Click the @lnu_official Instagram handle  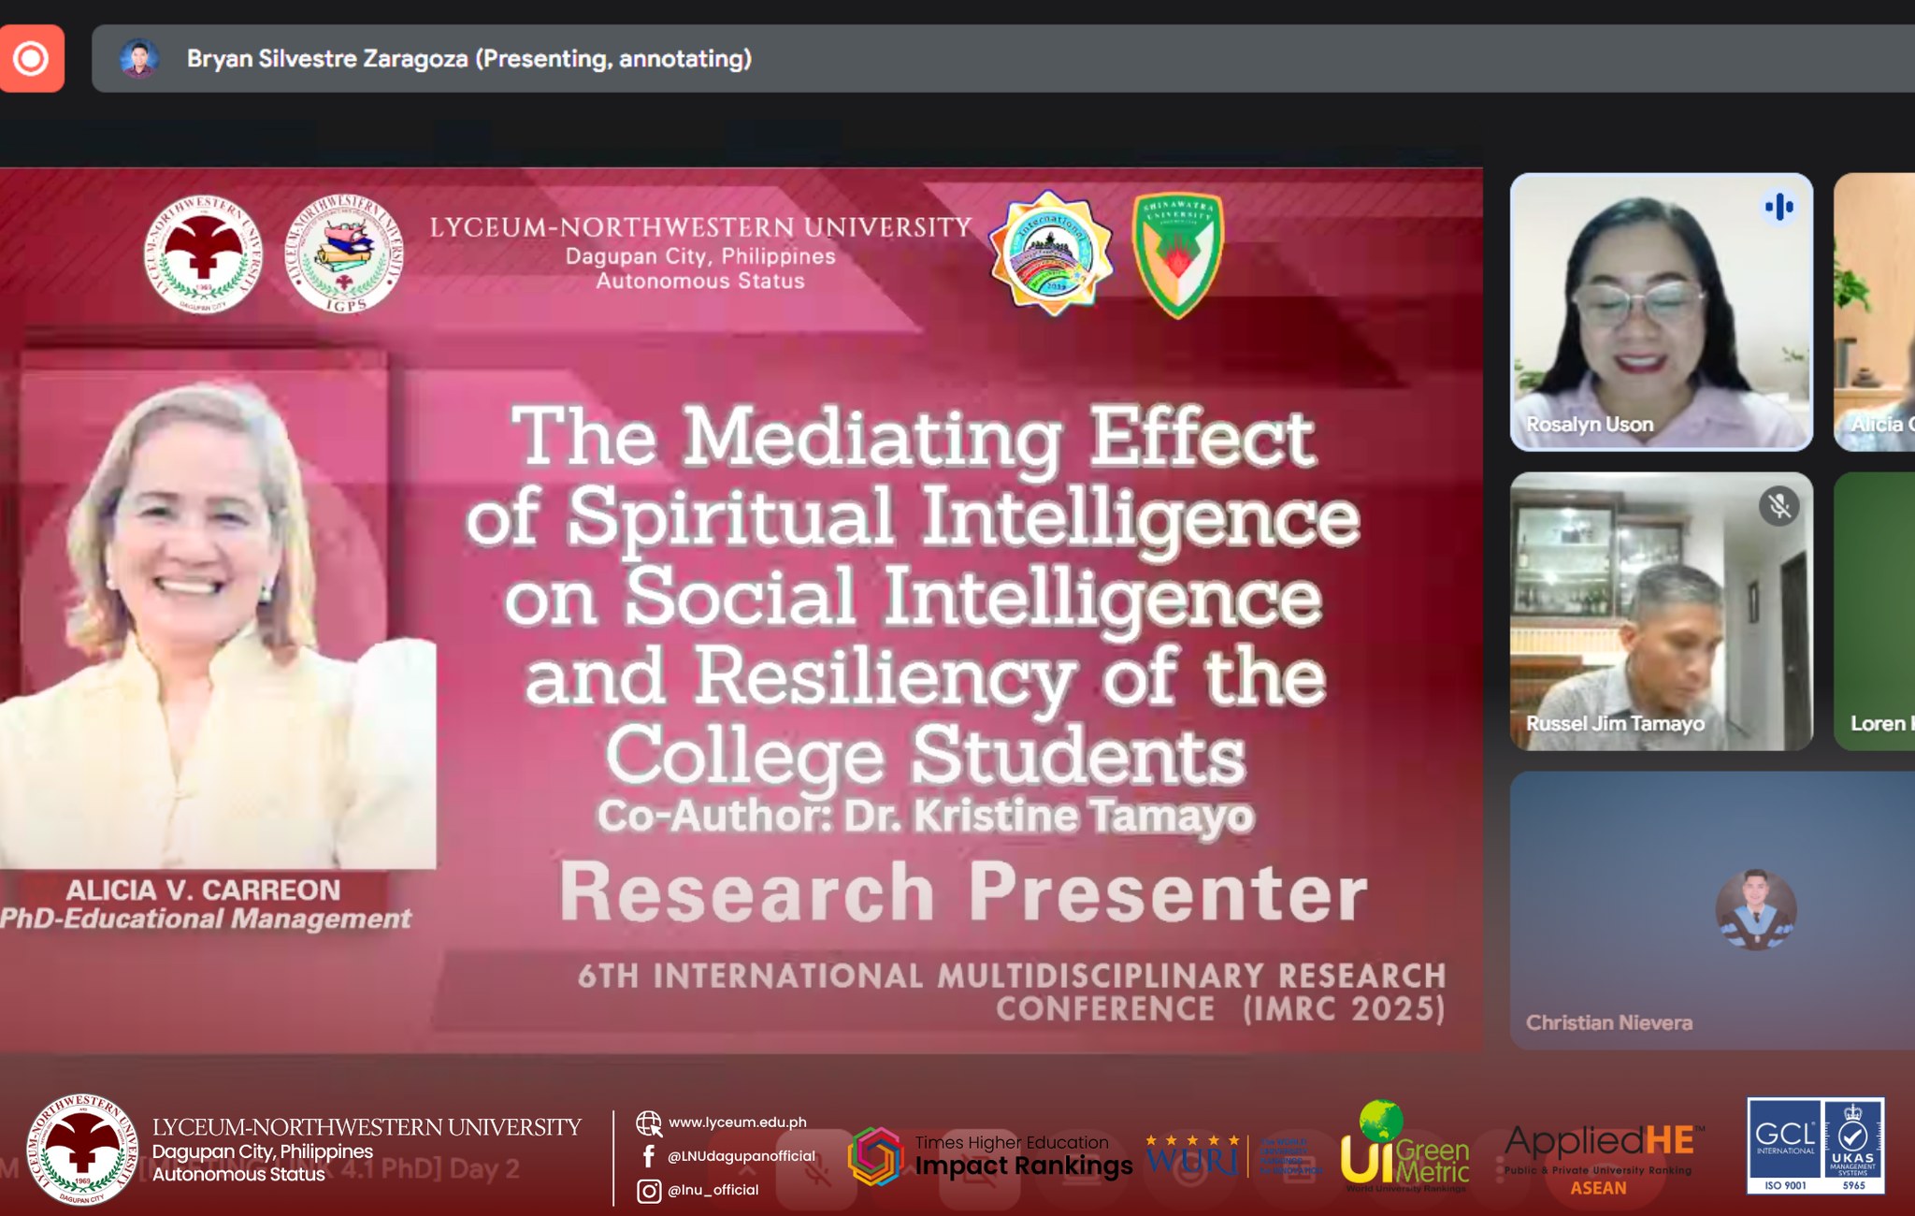[713, 1190]
